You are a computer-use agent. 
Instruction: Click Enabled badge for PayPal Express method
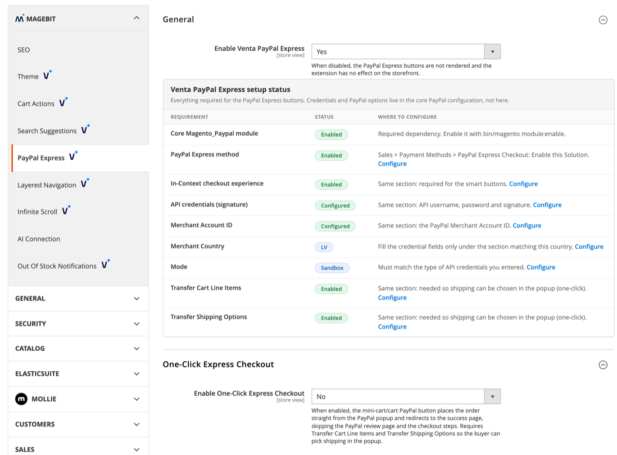pyautogui.click(x=331, y=156)
